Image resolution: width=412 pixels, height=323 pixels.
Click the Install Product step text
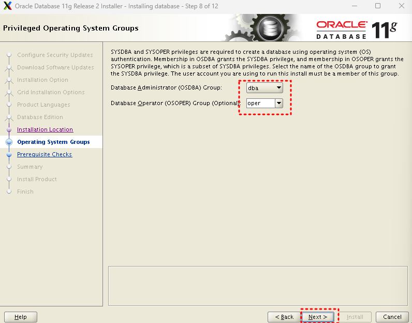click(x=37, y=179)
